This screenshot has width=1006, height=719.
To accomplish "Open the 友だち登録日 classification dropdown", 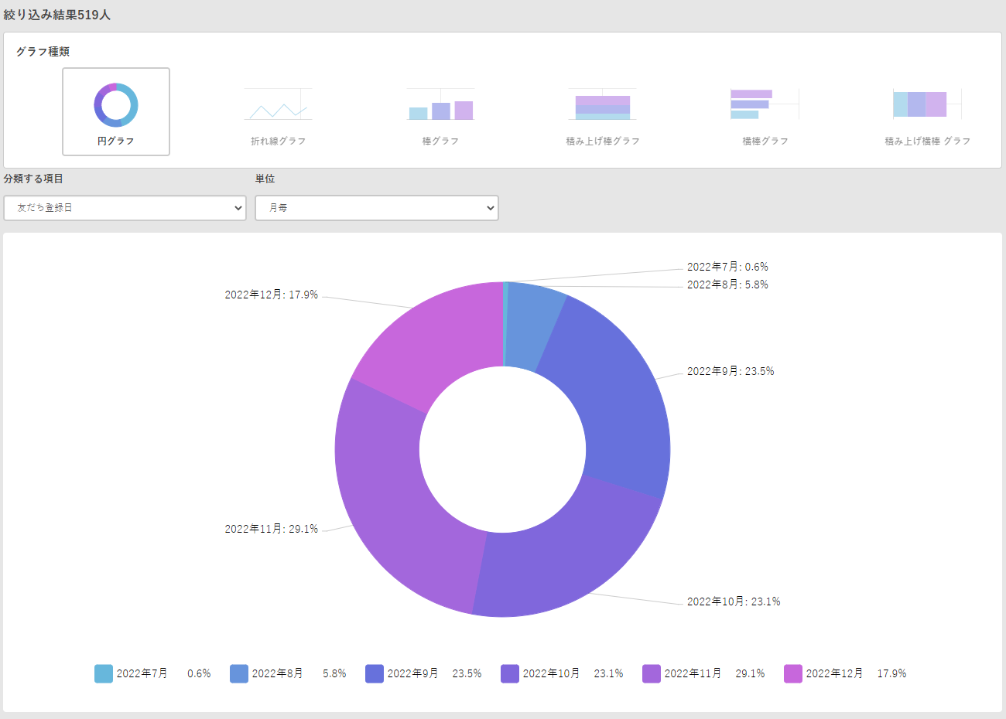I will (125, 208).
